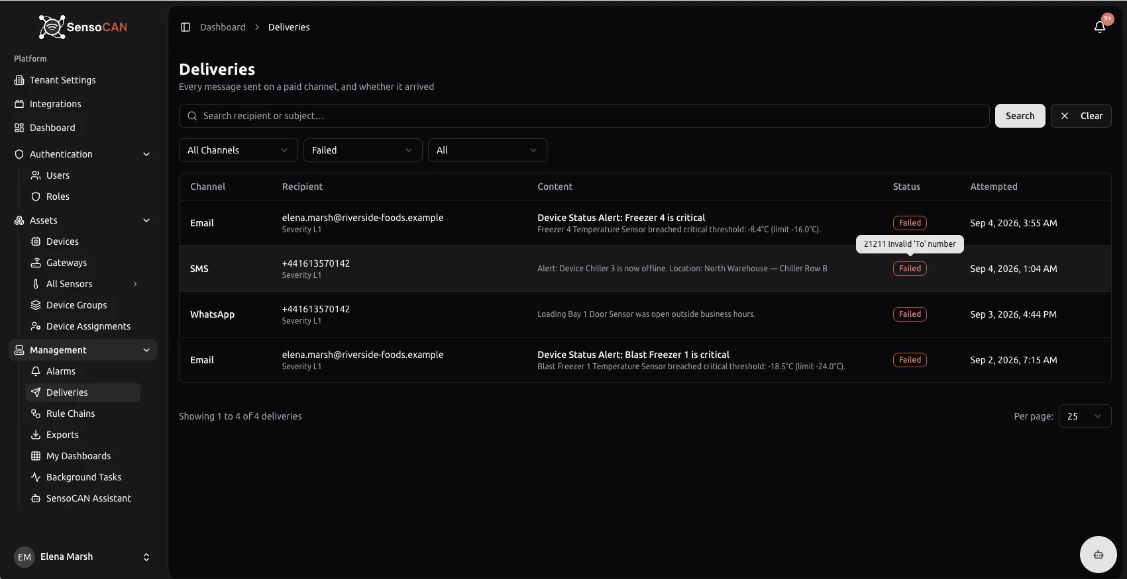
Task: Click the All Sensors thermometer icon
Action: 36,284
